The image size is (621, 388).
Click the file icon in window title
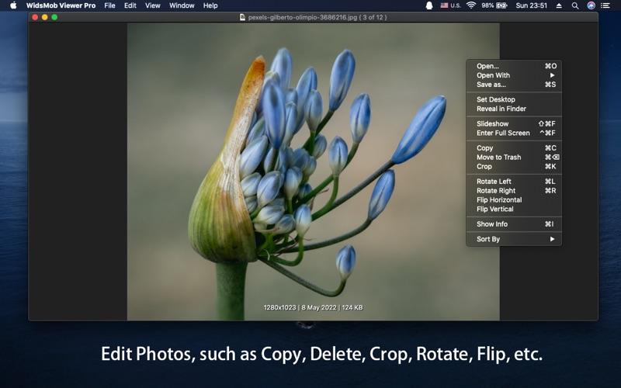click(x=242, y=17)
